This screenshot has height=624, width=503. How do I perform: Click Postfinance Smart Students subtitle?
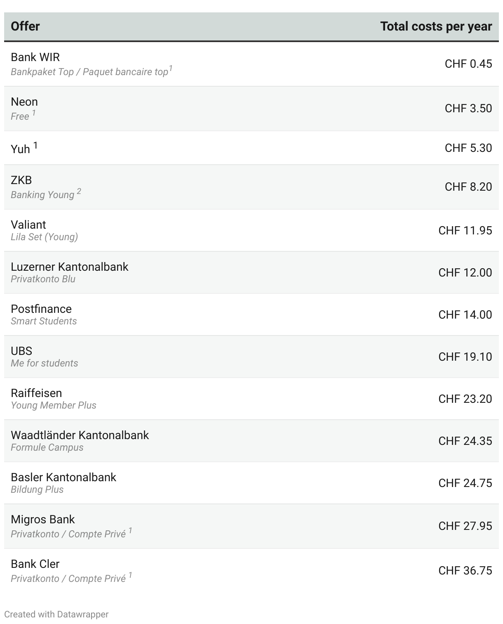point(44,321)
